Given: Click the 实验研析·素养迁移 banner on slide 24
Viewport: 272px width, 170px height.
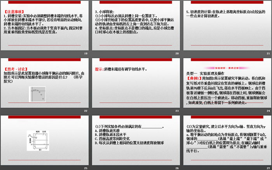Looking at the screenshot, I should coord(227,68).
